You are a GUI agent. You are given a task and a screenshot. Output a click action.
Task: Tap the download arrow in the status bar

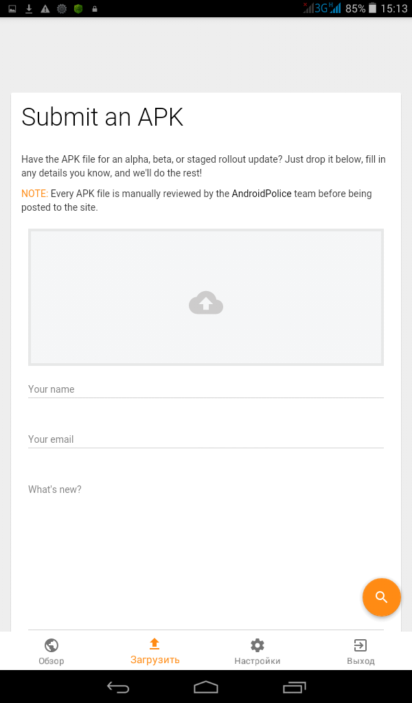29,8
